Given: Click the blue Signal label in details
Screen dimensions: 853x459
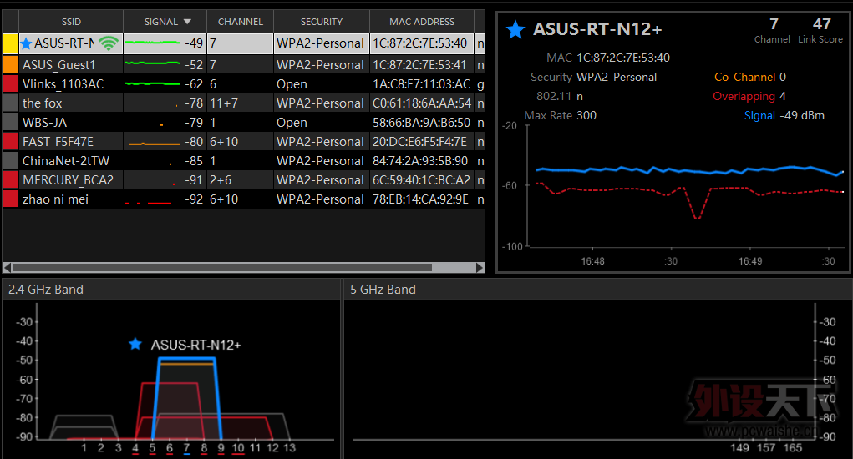Looking at the screenshot, I should click(x=759, y=115).
